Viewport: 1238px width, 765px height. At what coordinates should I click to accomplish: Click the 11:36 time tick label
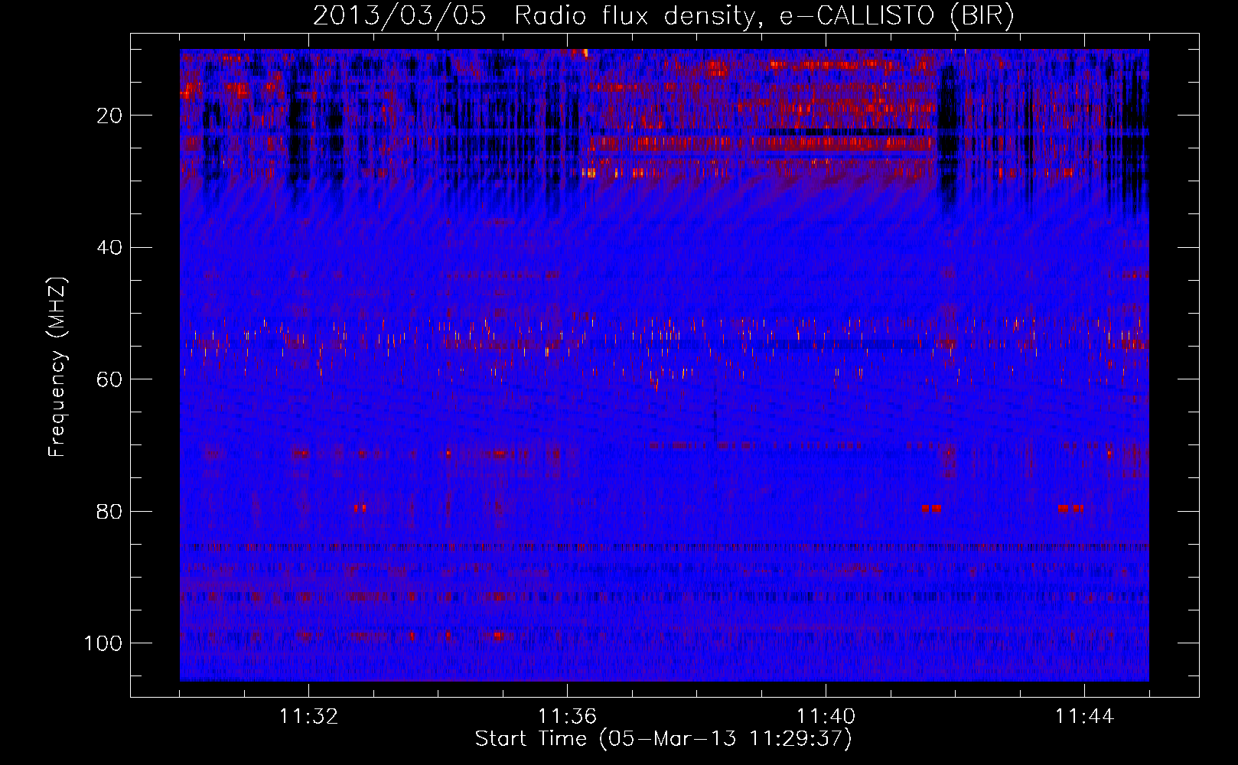coord(567,717)
